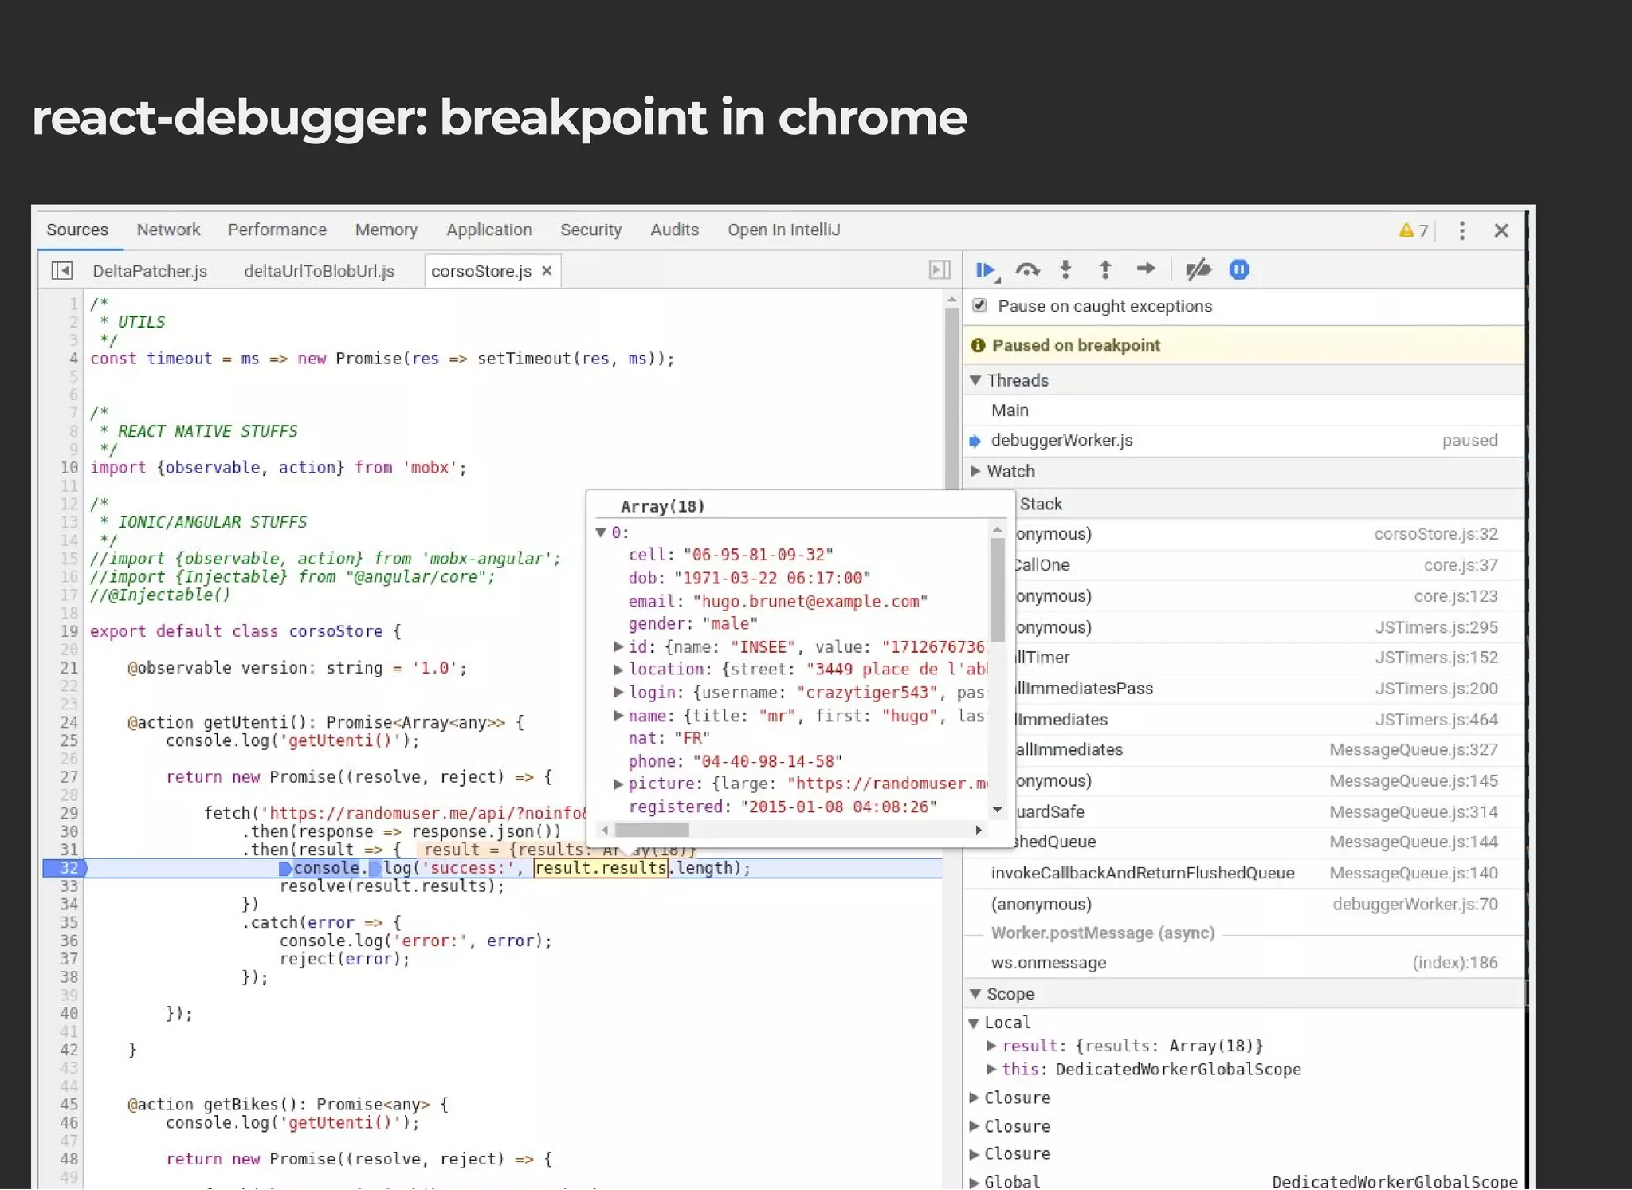Screen dimensions: 1632x1190
Task: Expand the result variable in Local scope
Action: click(x=991, y=1046)
